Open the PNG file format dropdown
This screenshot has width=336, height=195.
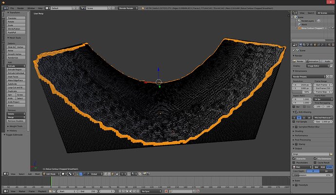[x=302, y=167]
